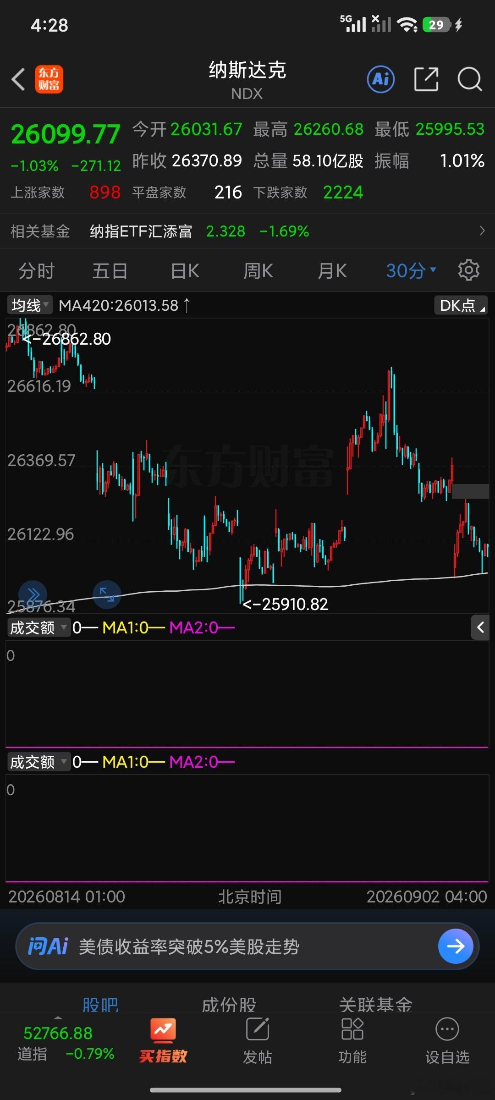Tap the 昨收 26370.89 value
This screenshot has width=495, height=1100.
point(207,160)
